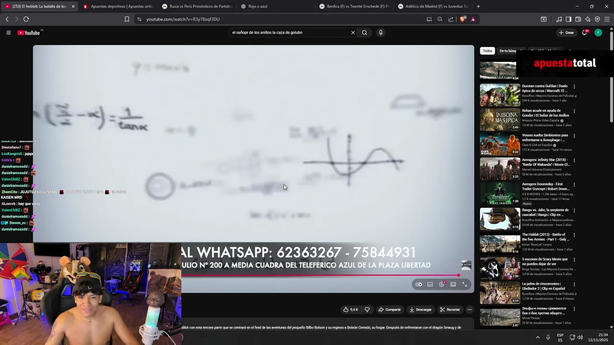This screenshot has width=614, height=345.
Task: Click the zoom-out magnifier in address bar
Action: [440, 19]
